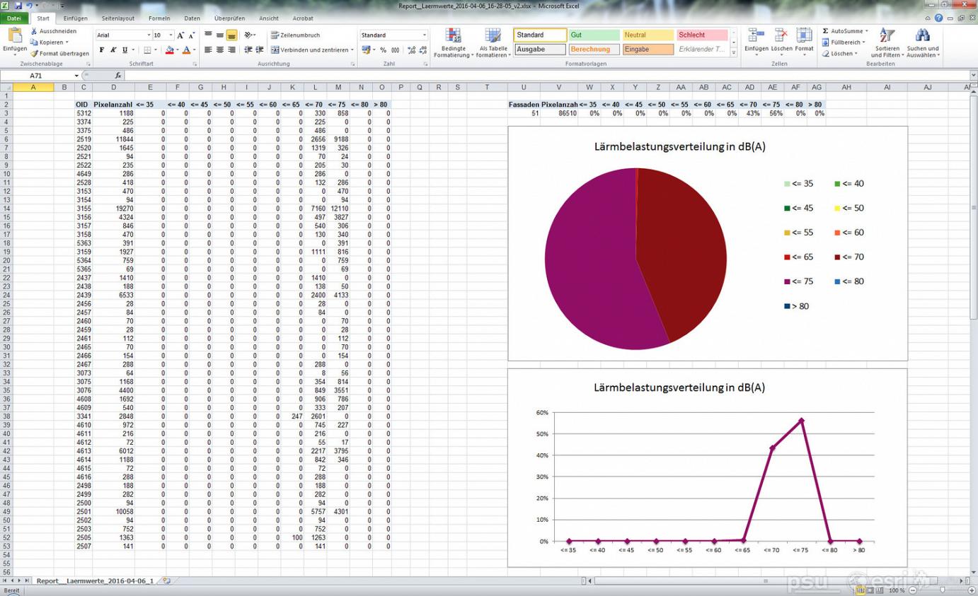Align text to vertical middle
The width and height of the screenshot is (978, 596).
pyautogui.click(x=220, y=35)
